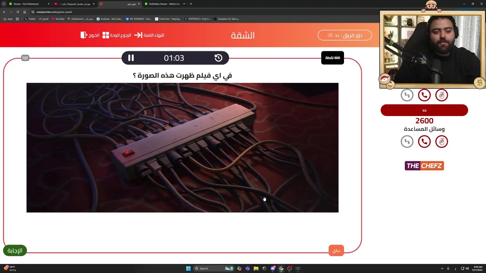The image size is (486, 273).
Task: Open the Cassettes For Sale bookmark
Action: [x=226, y=19]
